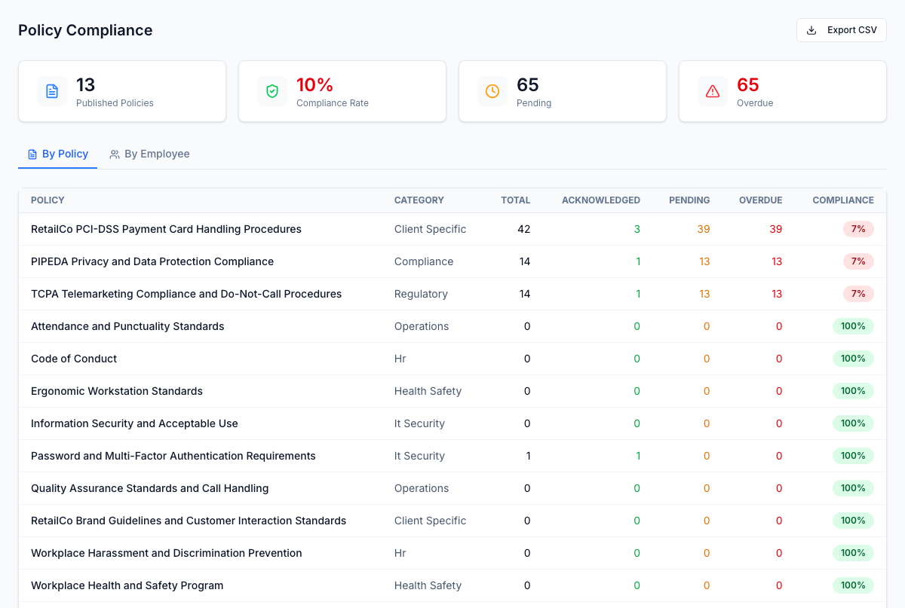Open Workplace Harassment and Discrimination Prevention
Image resolution: width=905 pixels, height=608 pixels.
point(167,553)
